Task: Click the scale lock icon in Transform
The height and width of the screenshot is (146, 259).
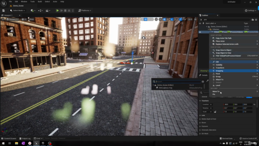Action: tap(215, 112)
